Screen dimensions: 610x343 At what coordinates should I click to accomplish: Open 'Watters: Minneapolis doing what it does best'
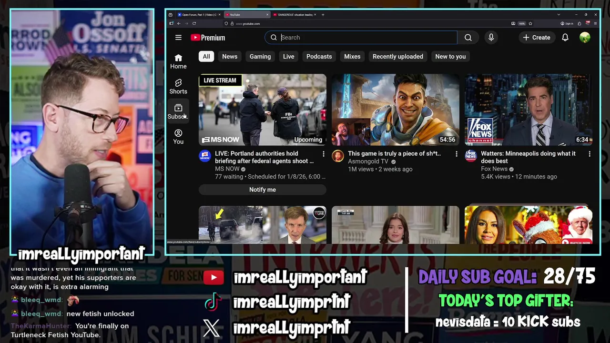pyautogui.click(x=528, y=157)
